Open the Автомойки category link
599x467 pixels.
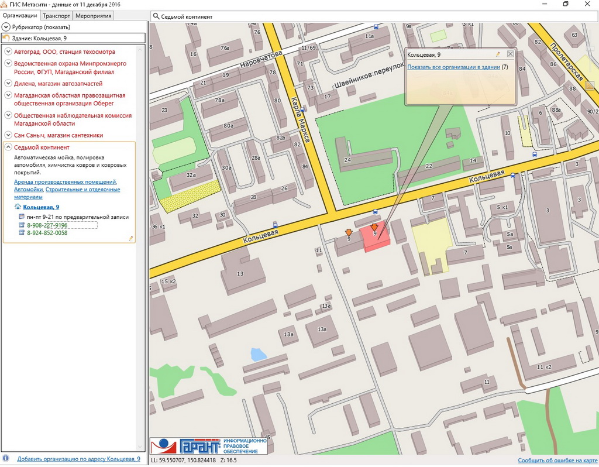pyautogui.click(x=28, y=190)
